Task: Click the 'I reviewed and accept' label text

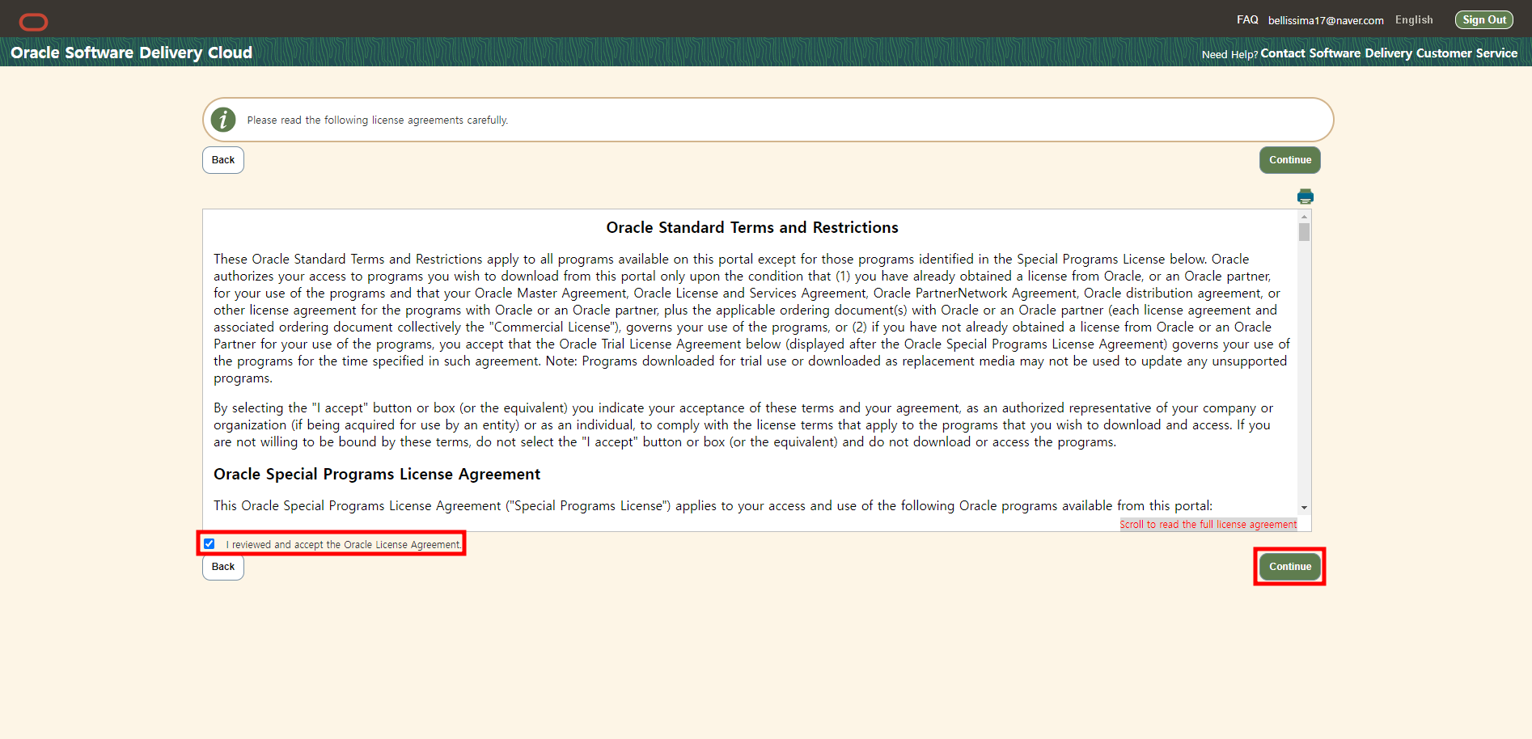Action: [x=344, y=545]
